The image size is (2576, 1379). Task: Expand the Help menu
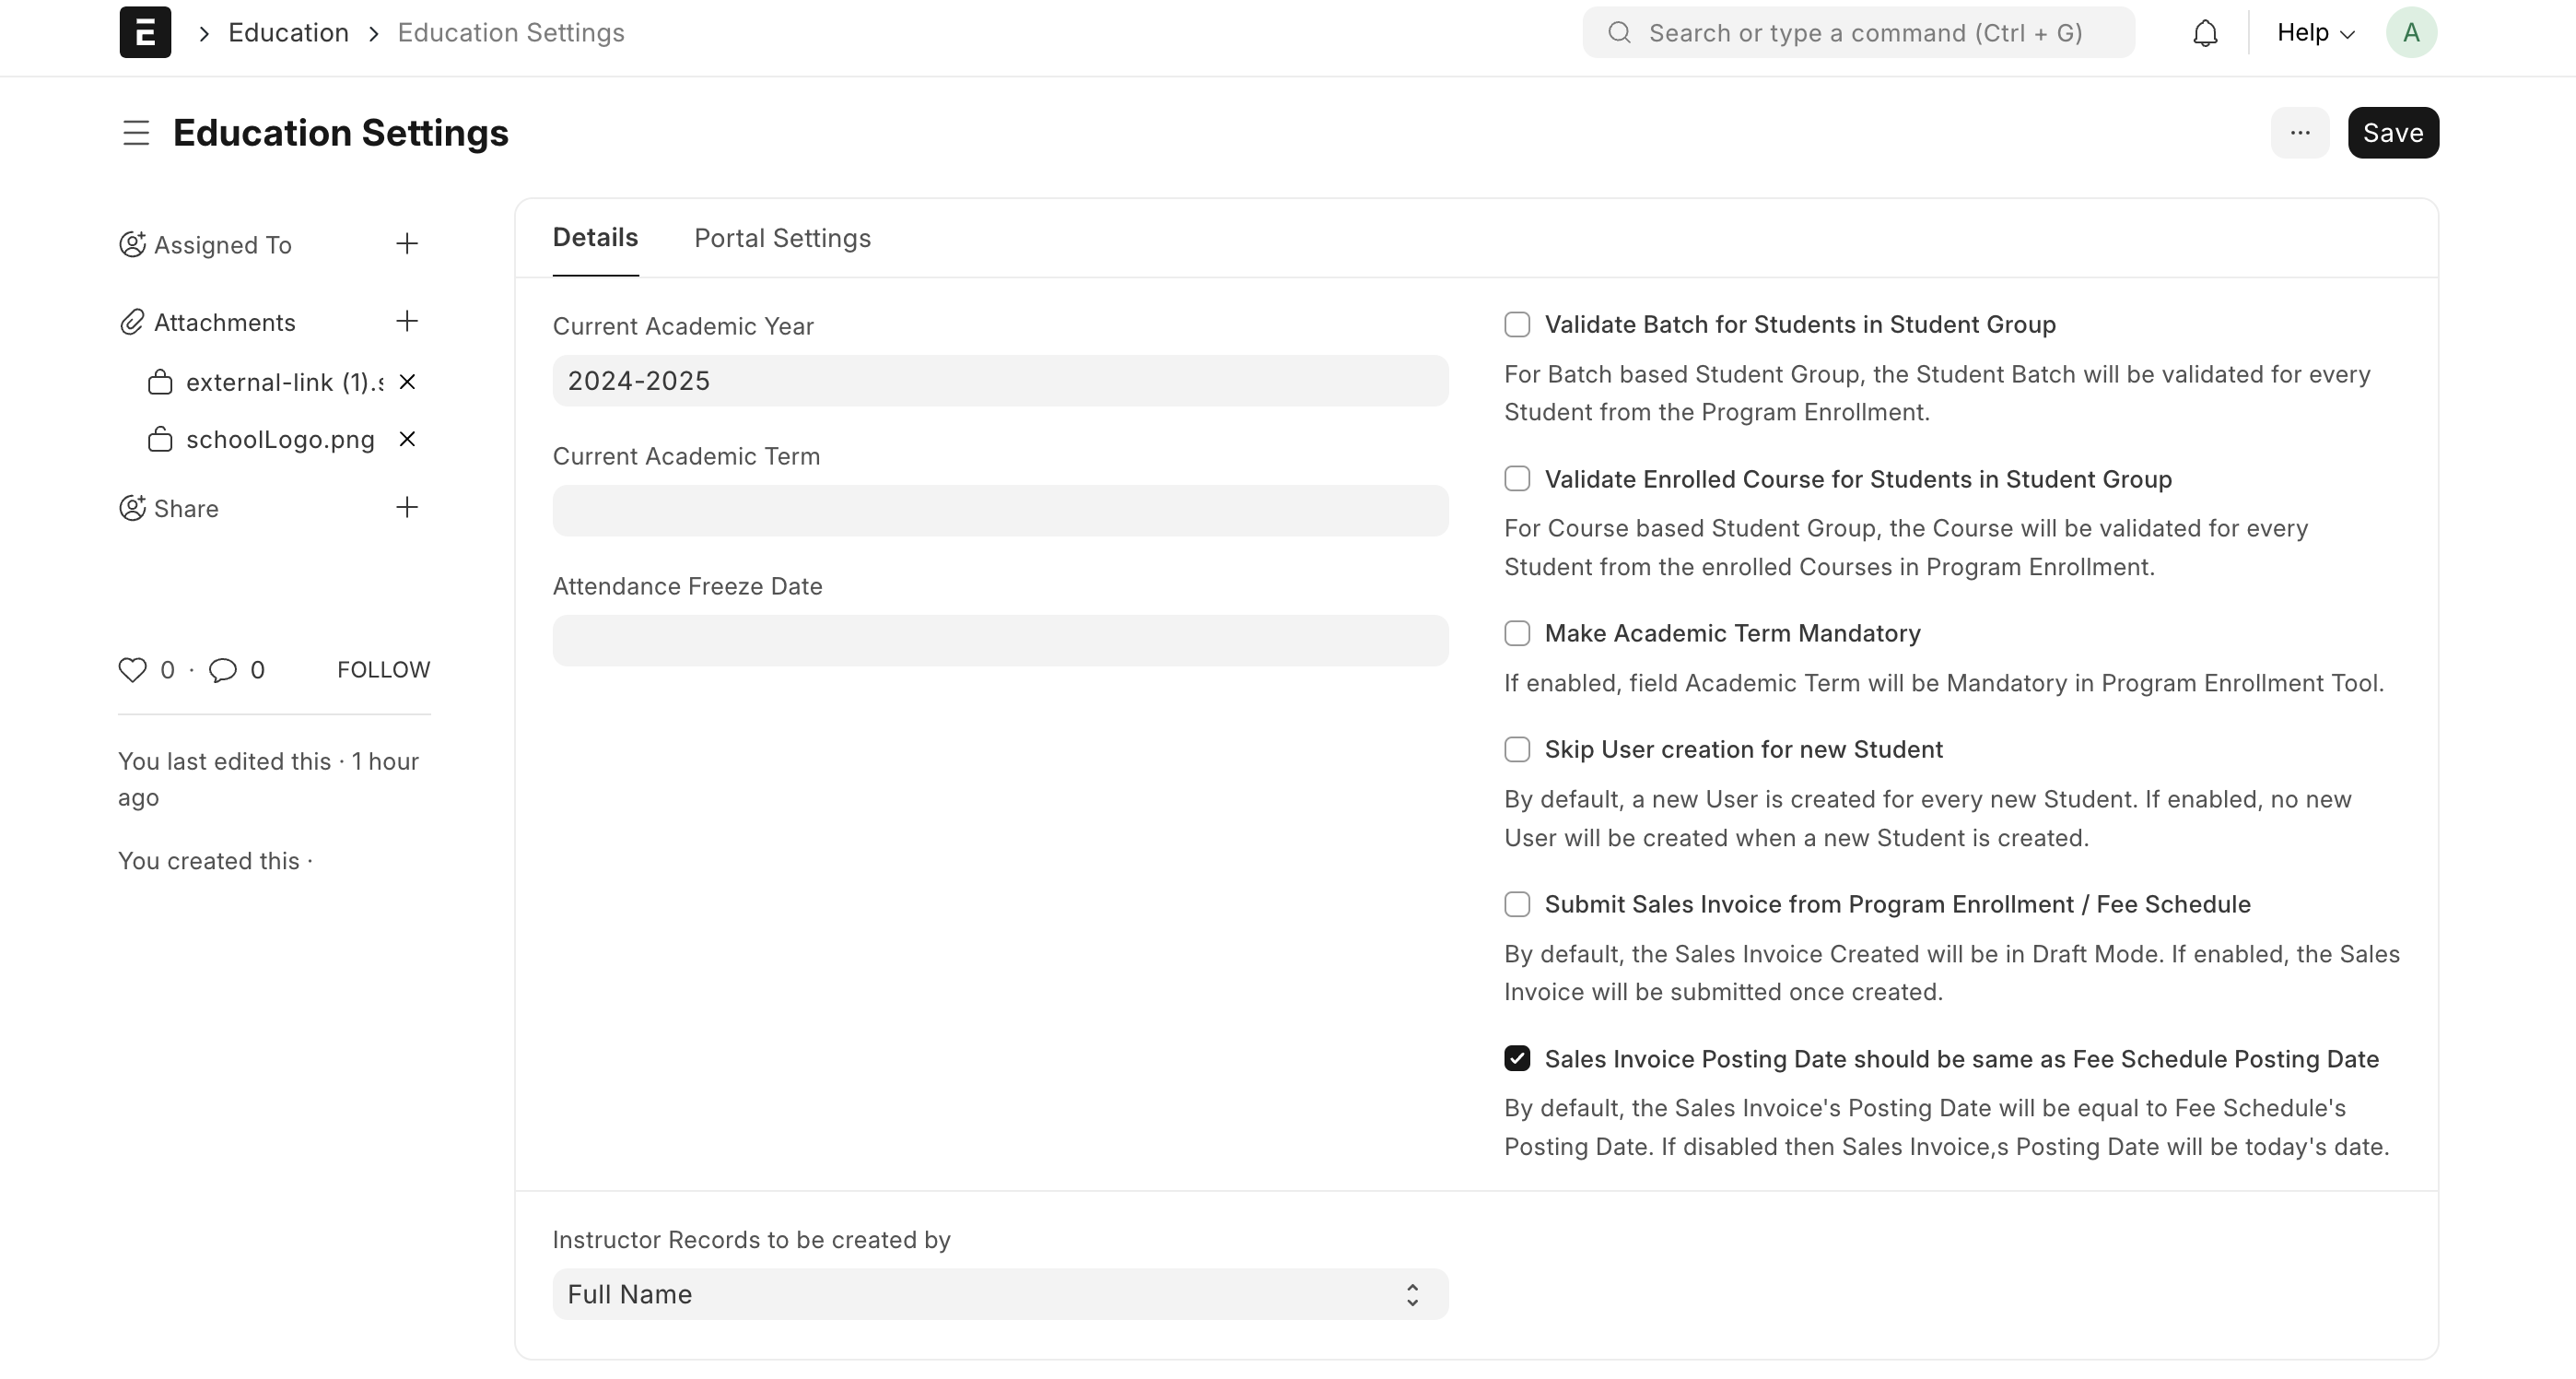tap(2316, 33)
